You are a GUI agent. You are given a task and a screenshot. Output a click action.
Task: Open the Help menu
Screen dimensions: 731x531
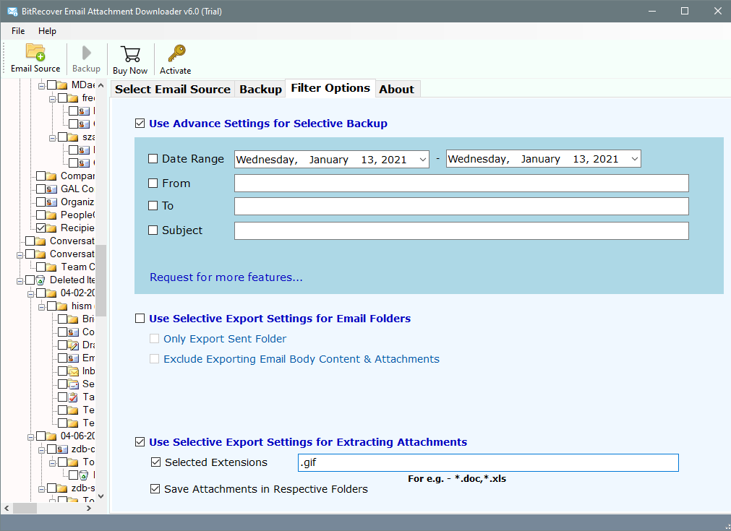pos(47,31)
